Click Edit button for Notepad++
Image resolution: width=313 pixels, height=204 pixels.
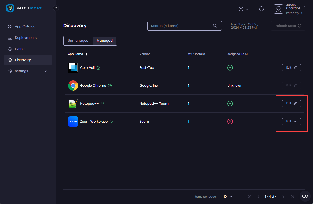tap(291, 103)
